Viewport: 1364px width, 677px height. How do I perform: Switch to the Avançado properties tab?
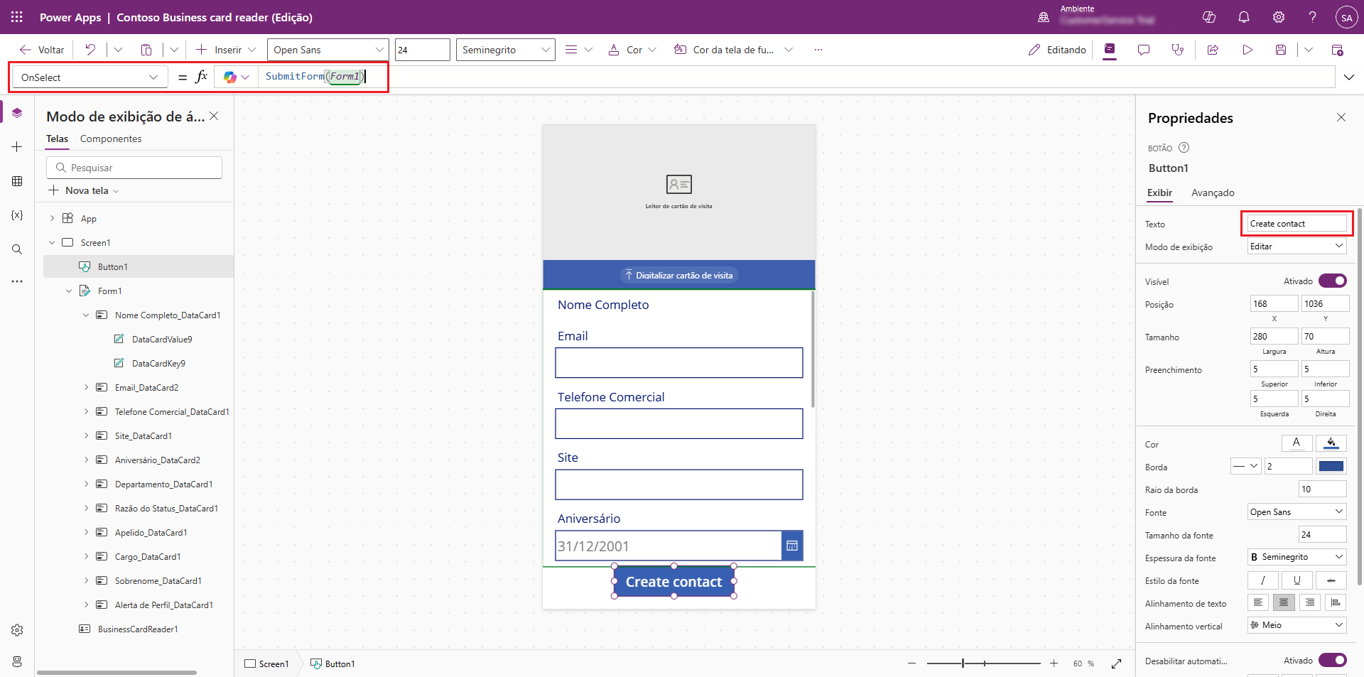[1213, 193]
